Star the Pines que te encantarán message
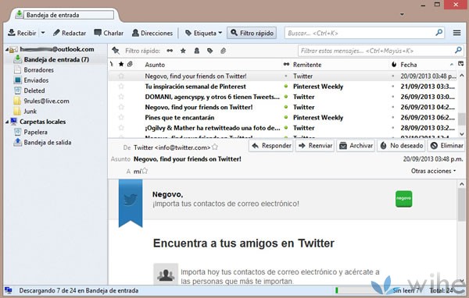The width and height of the screenshot is (469, 298). tap(121, 117)
